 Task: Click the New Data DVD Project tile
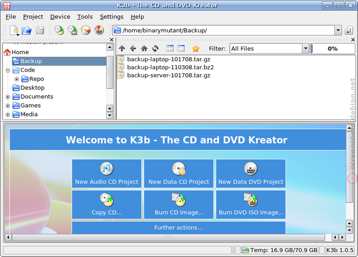tap(251, 173)
